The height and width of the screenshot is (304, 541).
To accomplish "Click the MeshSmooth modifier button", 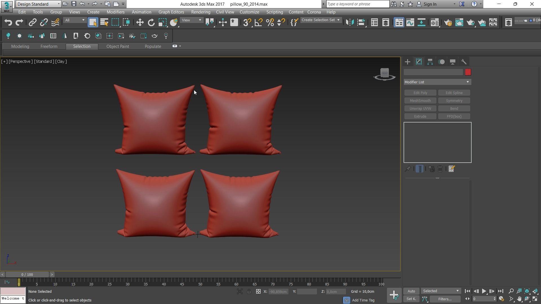I will (x=420, y=101).
